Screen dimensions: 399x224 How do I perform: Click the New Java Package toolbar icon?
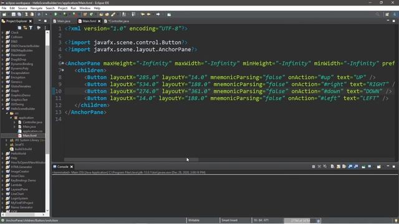pyautogui.click(x=85, y=14)
